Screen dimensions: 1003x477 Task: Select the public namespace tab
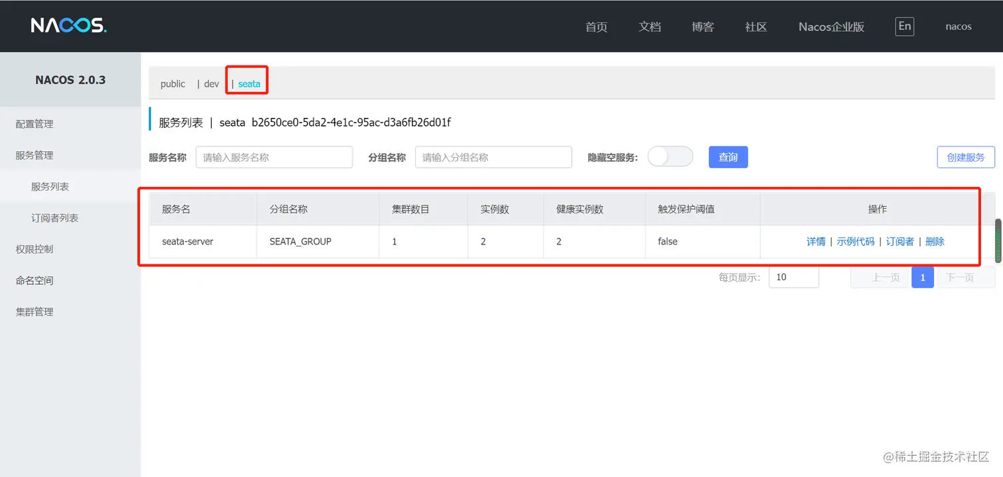coord(172,84)
